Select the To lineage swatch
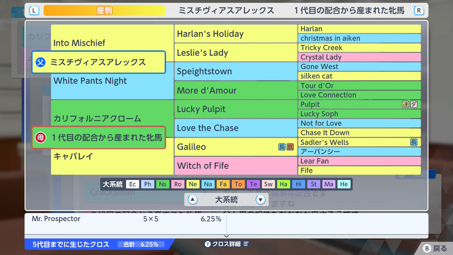 pyautogui.click(x=238, y=184)
